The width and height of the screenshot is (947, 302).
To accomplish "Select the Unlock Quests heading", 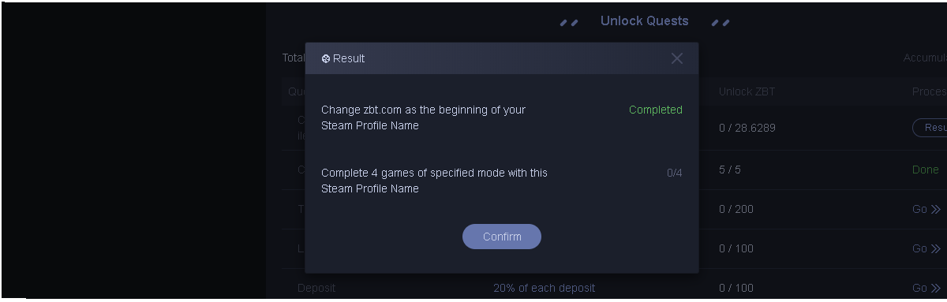I will 645,21.
